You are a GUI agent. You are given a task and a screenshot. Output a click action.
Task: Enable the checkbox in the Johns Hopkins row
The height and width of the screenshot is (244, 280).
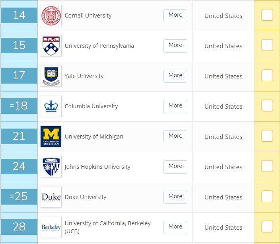click(x=267, y=166)
